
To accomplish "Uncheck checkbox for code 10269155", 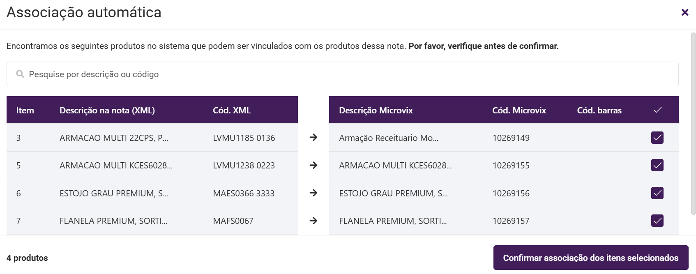I will click(x=657, y=165).
